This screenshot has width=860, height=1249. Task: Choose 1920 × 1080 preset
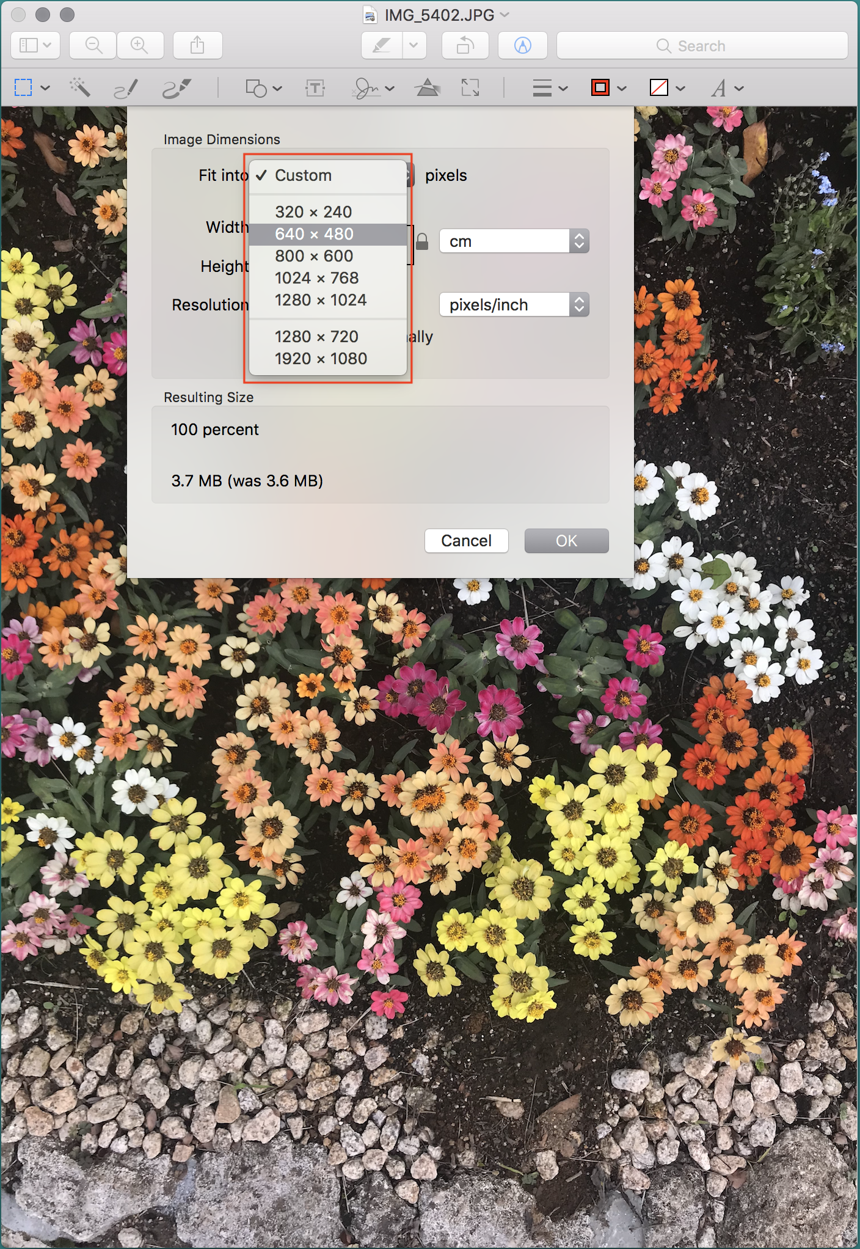(x=328, y=359)
